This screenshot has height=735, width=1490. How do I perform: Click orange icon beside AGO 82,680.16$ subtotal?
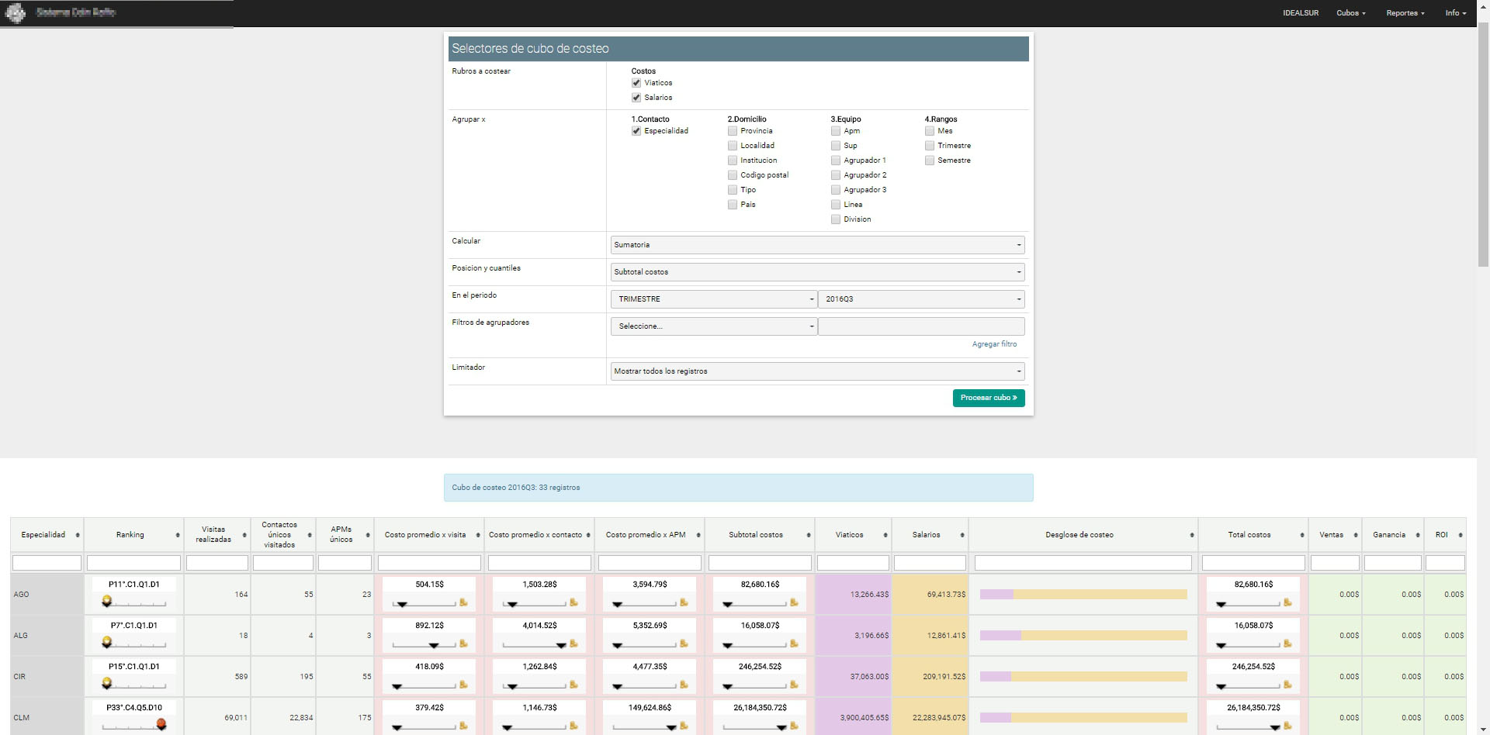pyautogui.click(x=794, y=602)
